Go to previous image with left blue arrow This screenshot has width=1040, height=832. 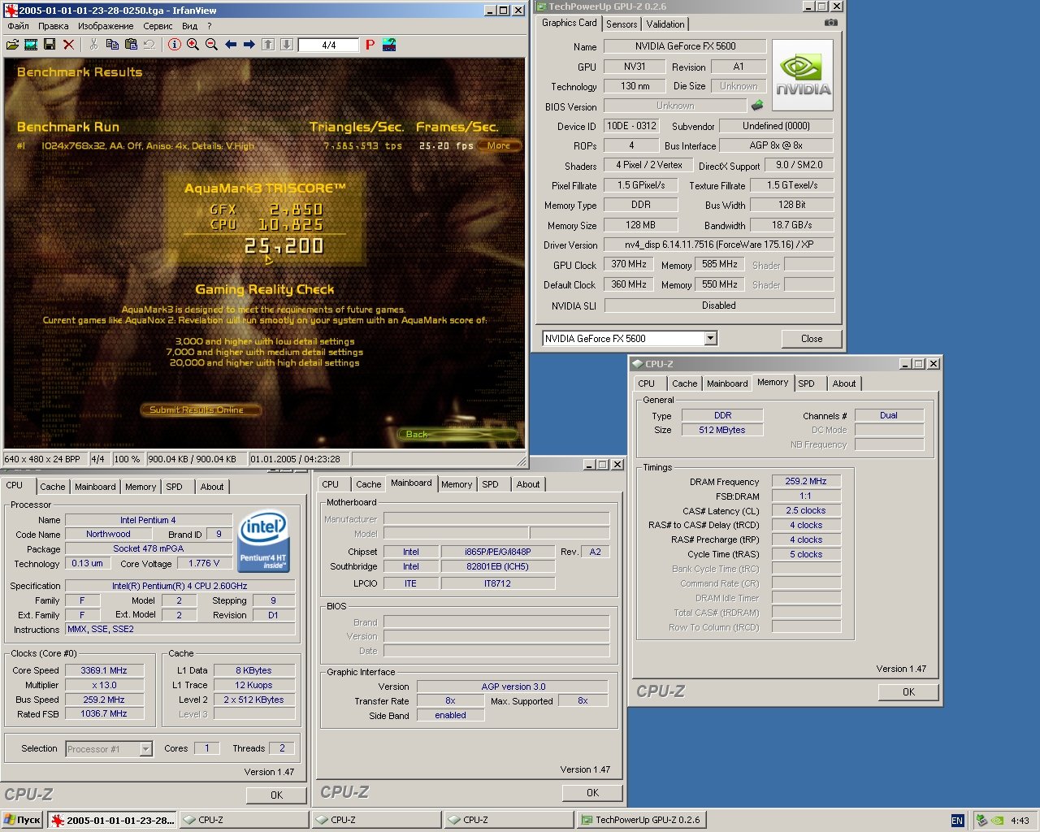(231, 45)
